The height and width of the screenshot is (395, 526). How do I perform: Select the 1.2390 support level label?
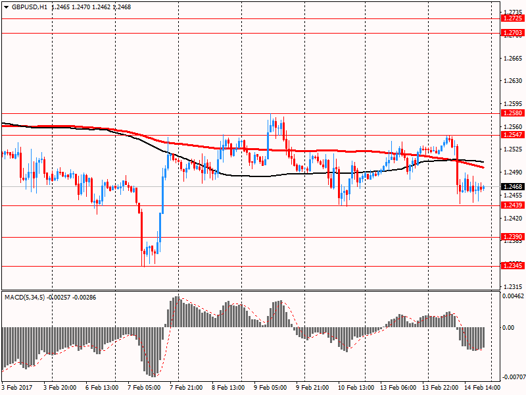pyautogui.click(x=512, y=237)
